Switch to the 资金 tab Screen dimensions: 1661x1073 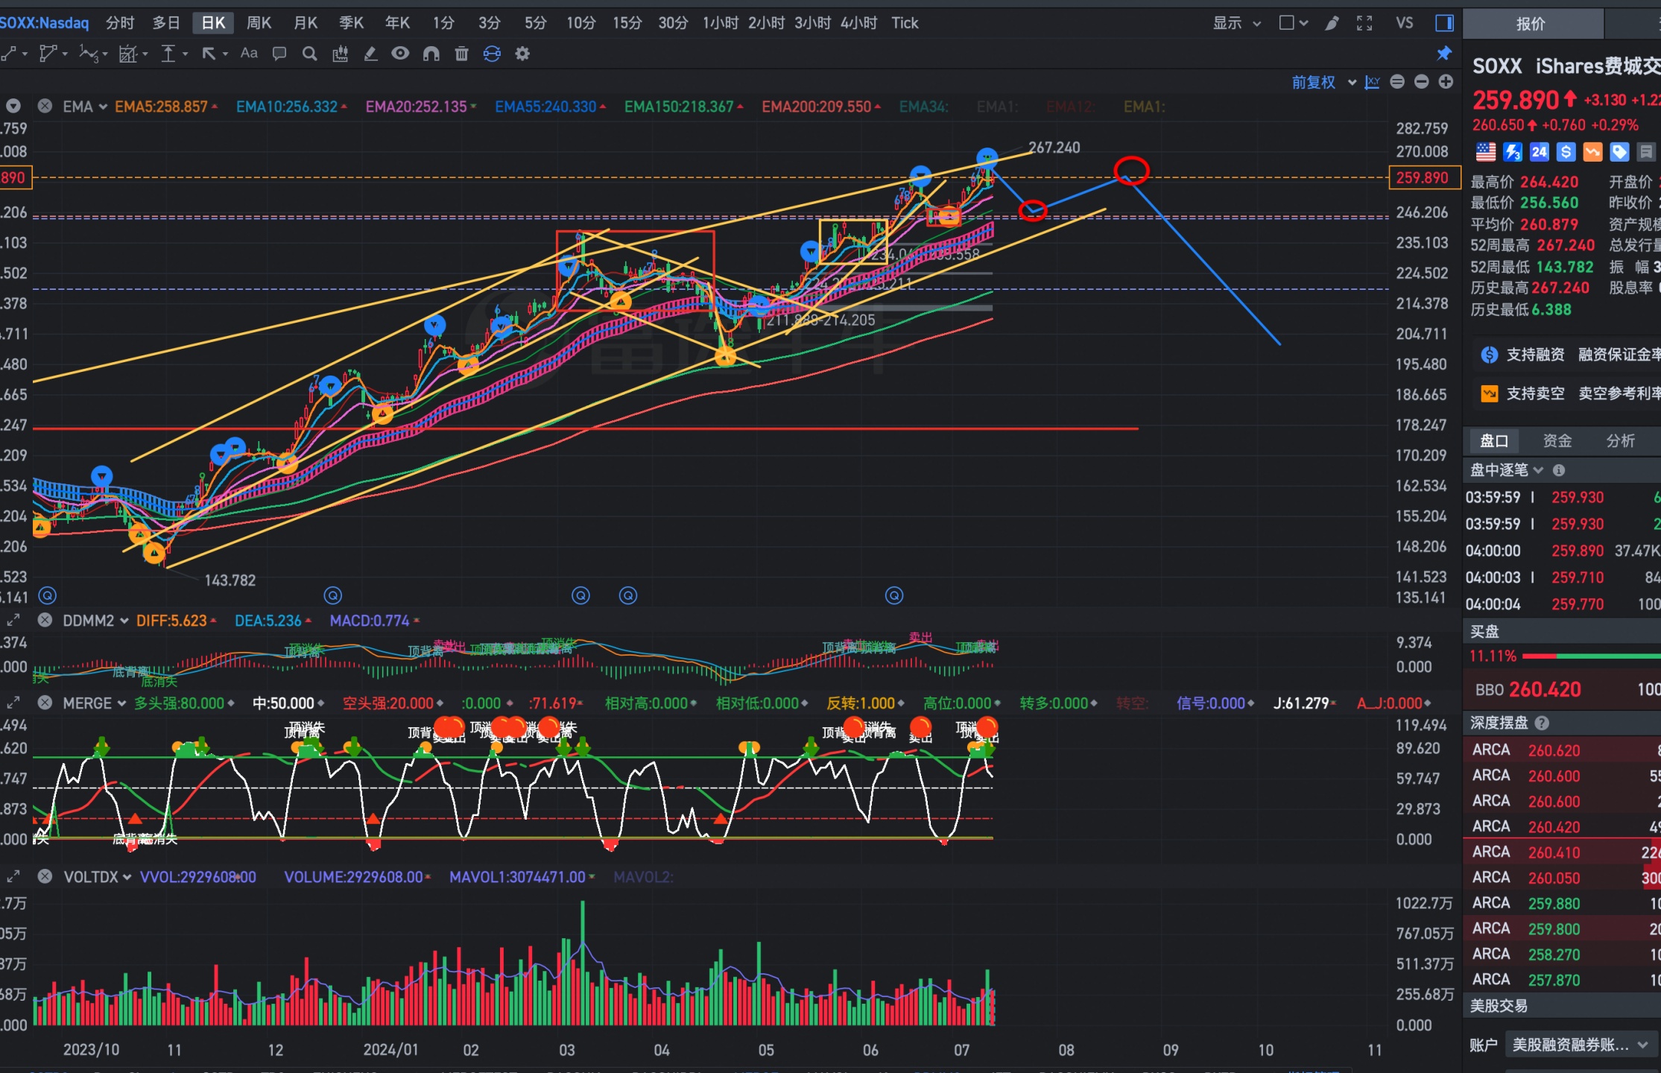1557,440
